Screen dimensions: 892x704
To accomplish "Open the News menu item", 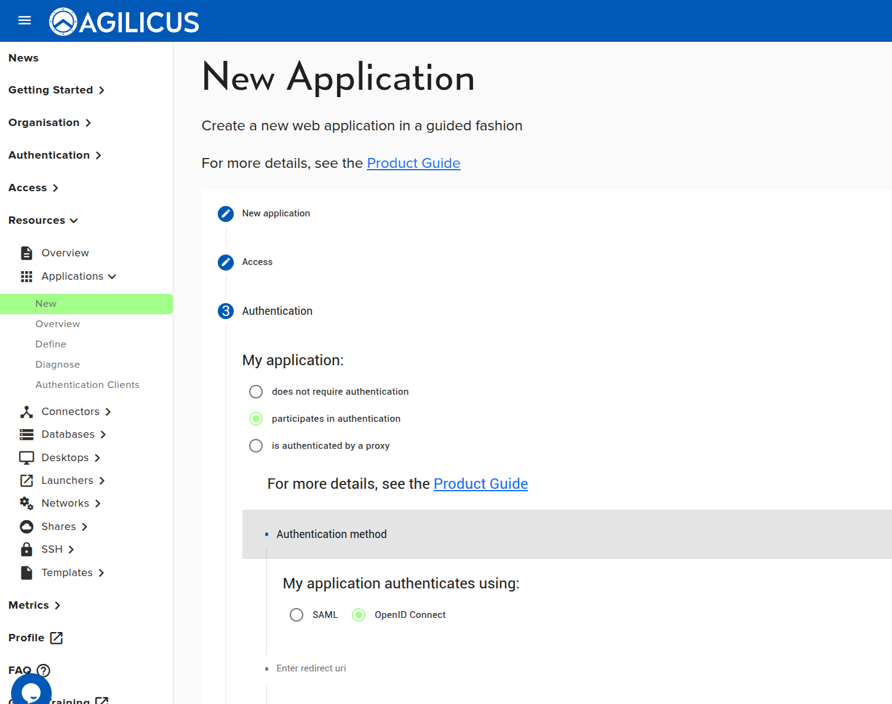I will pyautogui.click(x=23, y=58).
